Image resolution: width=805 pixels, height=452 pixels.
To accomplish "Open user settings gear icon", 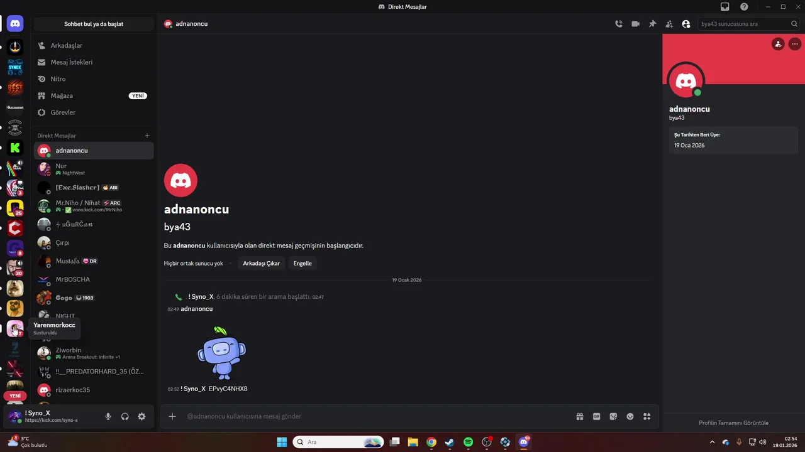I will click(x=142, y=416).
